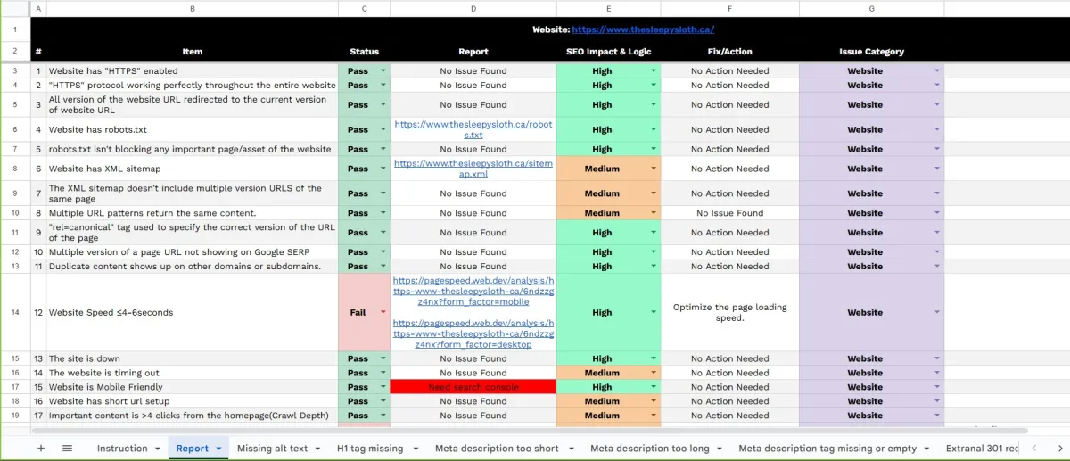Viewport: 1070px width, 461px height.
Task: Select the "rel=canonical" tag item cell
Action: (x=192, y=233)
